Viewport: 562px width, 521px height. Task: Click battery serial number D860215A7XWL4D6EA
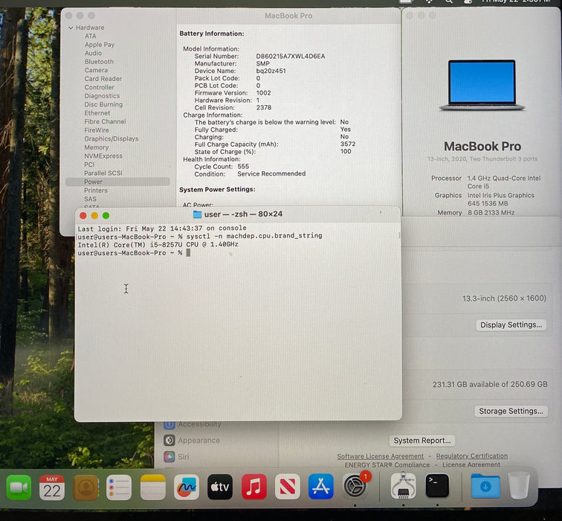[291, 57]
